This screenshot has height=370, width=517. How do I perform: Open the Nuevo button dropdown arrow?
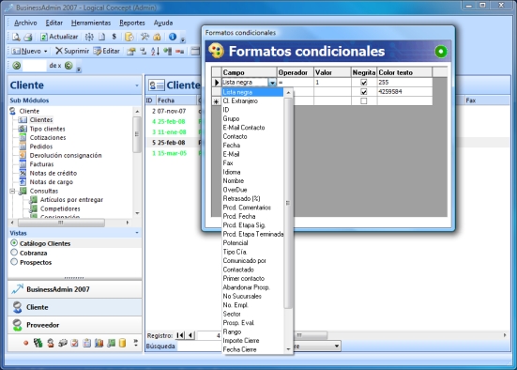pyautogui.click(x=45, y=51)
